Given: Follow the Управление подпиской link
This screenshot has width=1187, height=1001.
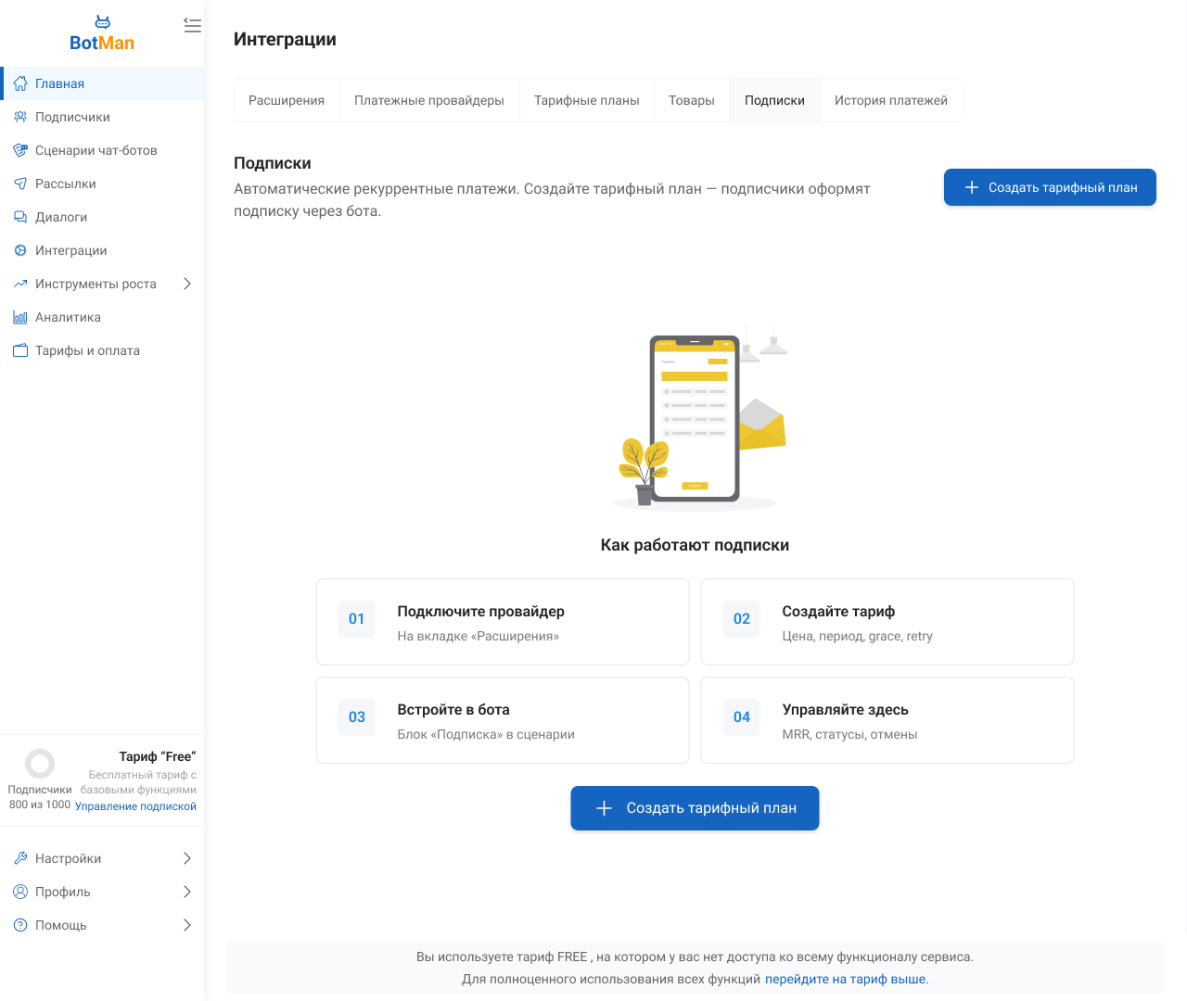Looking at the screenshot, I should coord(135,806).
